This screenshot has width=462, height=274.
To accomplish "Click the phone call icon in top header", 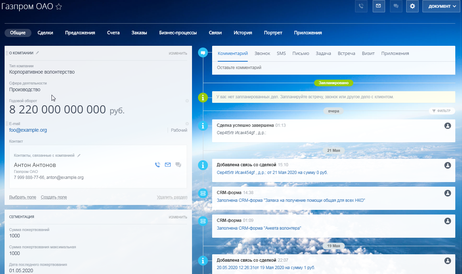I will pos(361,6).
